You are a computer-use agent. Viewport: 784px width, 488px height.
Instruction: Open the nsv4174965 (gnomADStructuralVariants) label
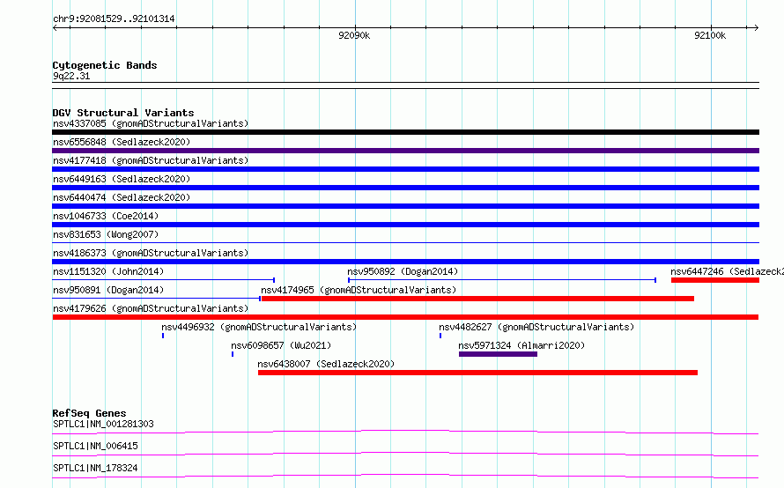[x=359, y=290]
